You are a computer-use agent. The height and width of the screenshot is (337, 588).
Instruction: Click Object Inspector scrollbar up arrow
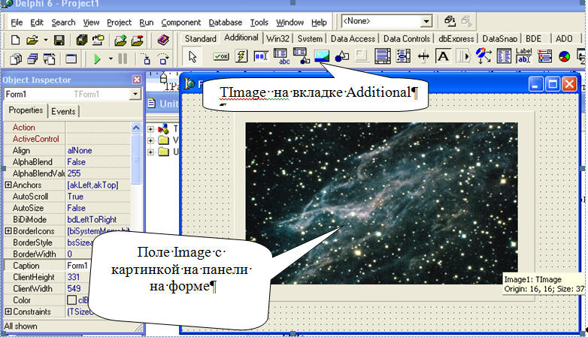point(136,128)
